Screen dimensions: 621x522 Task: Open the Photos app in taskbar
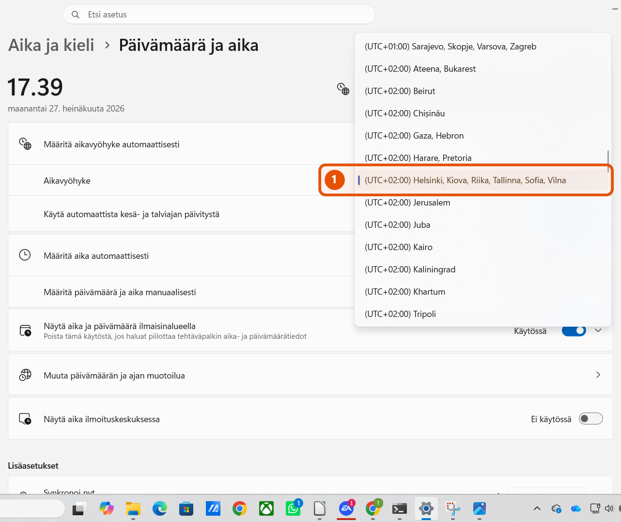[480, 508]
